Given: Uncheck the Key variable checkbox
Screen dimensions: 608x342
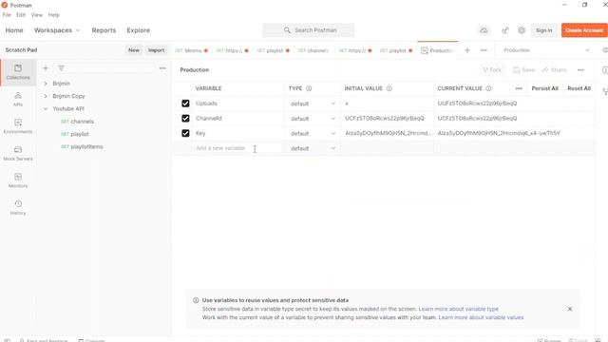Looking at the screenshot, I should pyautogui.click(x=185, y=133).
